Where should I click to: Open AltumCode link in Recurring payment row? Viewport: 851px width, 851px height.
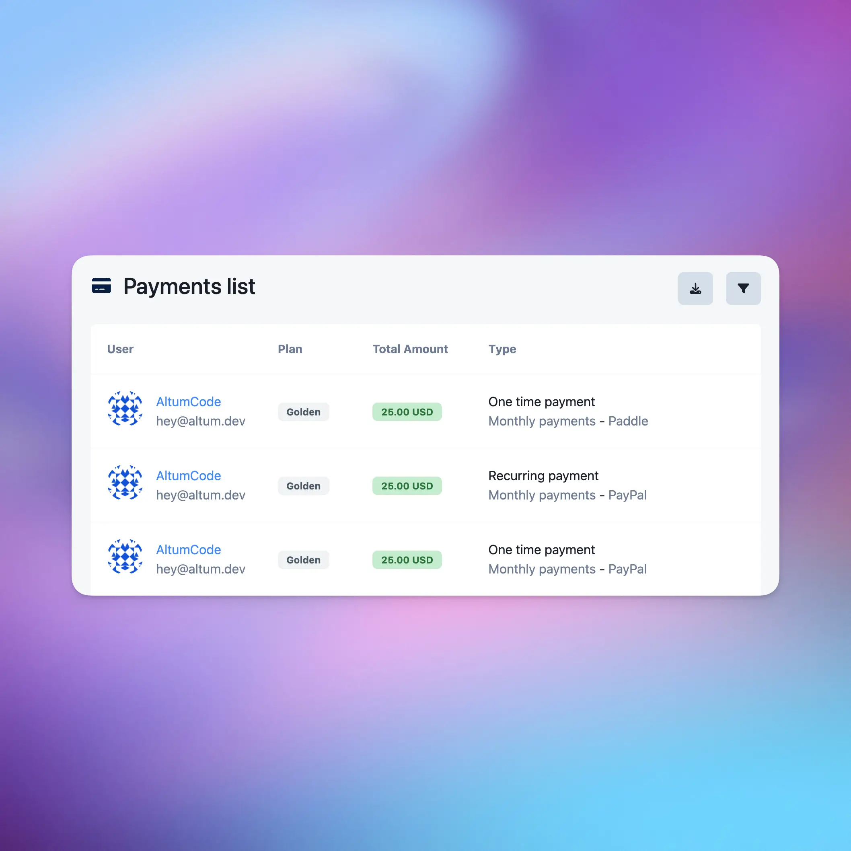coord(189,476)
